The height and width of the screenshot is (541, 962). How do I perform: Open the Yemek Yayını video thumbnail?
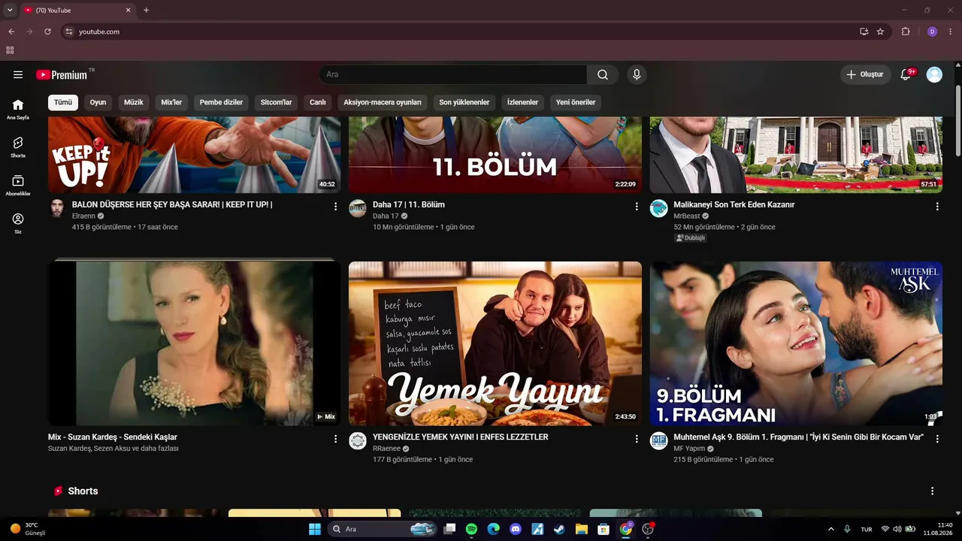tap(495, 343)
